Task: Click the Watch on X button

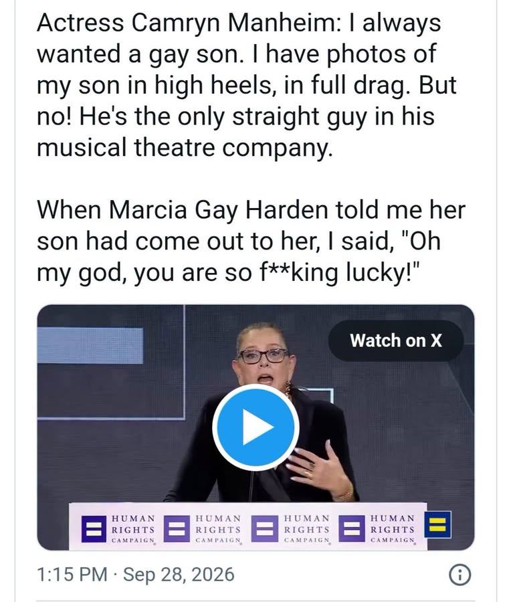Action: (396, 340)
